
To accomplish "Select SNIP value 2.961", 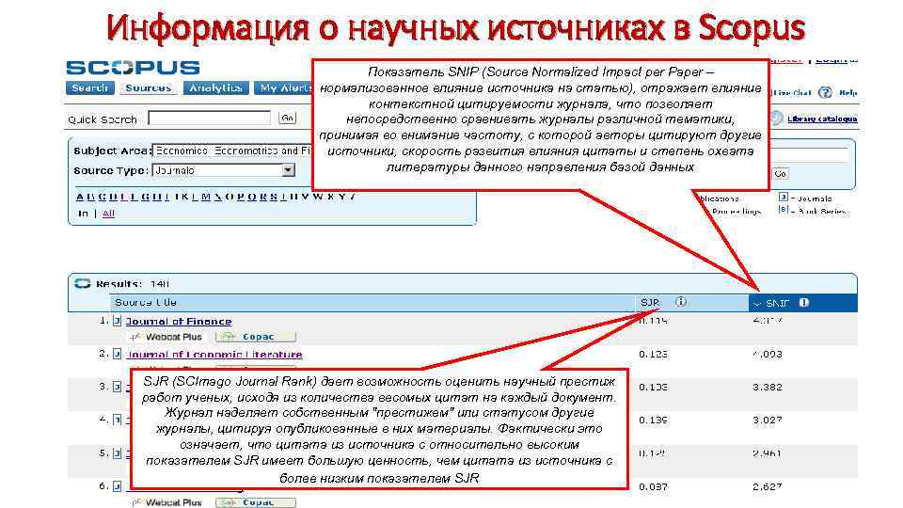I will [x=768, y=453].
